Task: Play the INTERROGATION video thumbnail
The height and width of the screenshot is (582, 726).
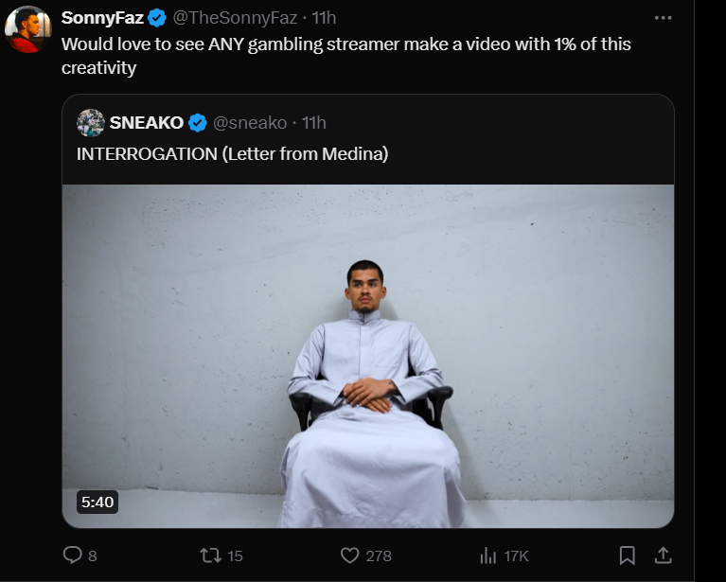Action: click(368, 356)
